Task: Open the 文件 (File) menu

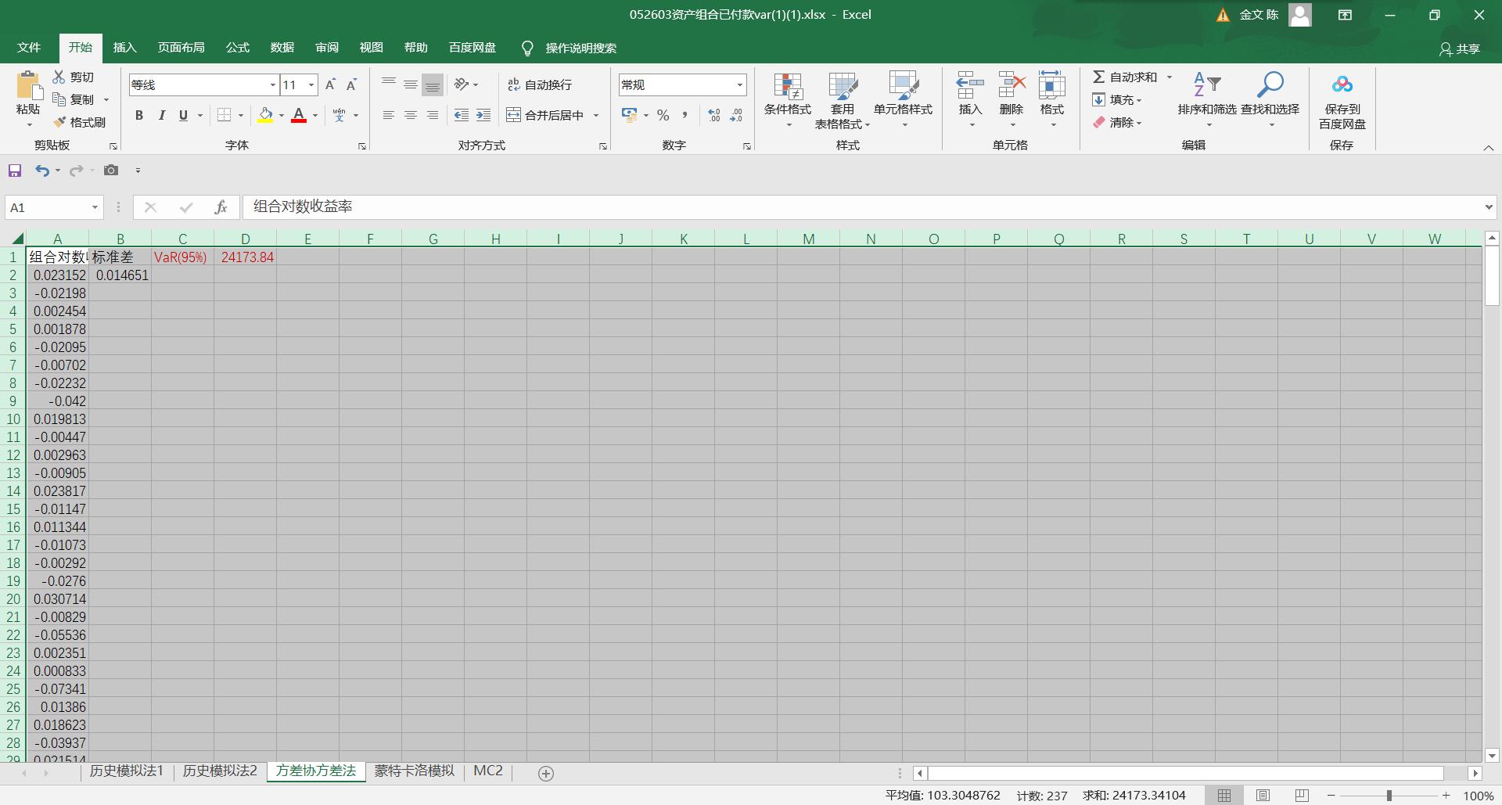Action: pyautogui.click(x=29, y=48)
